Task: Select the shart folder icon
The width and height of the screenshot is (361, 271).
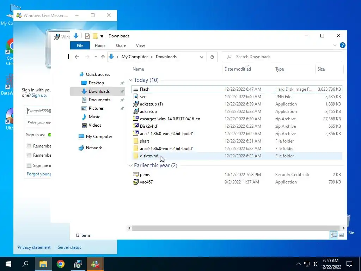Action: coord(136,141)
